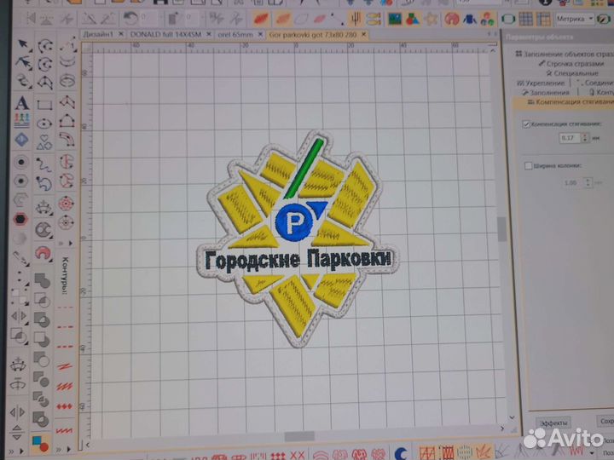Screen dimensions: 614x460
Task: Show vector shapes display icon
Action: pos(412,19)
